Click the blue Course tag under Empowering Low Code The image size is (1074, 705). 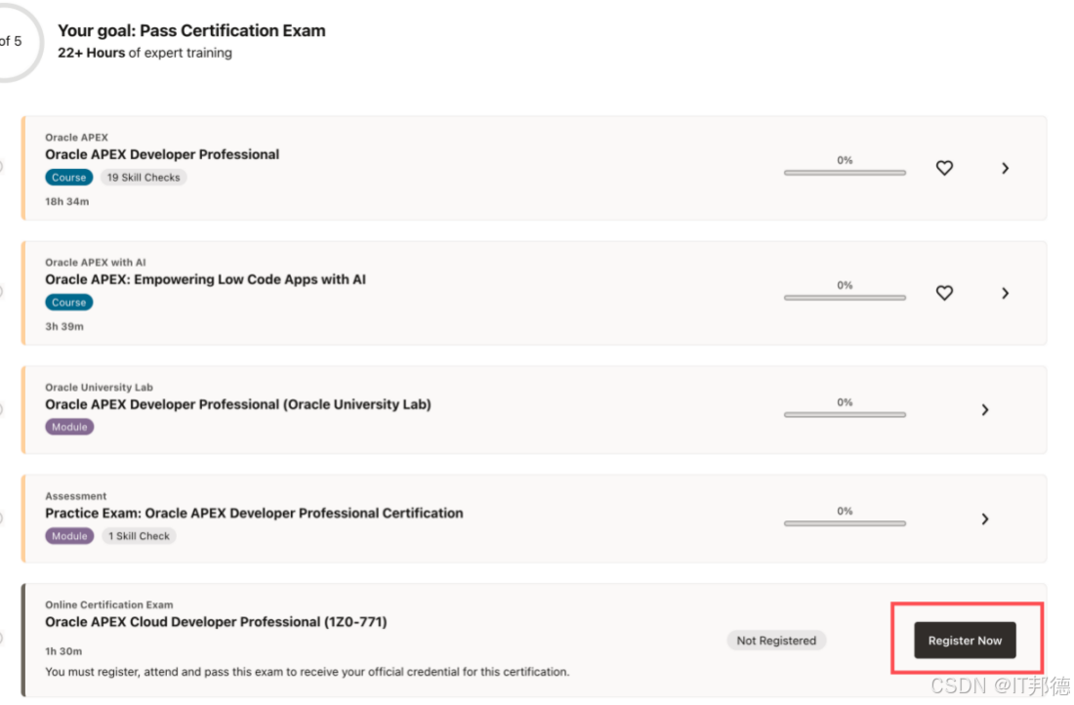coord(69,303)
